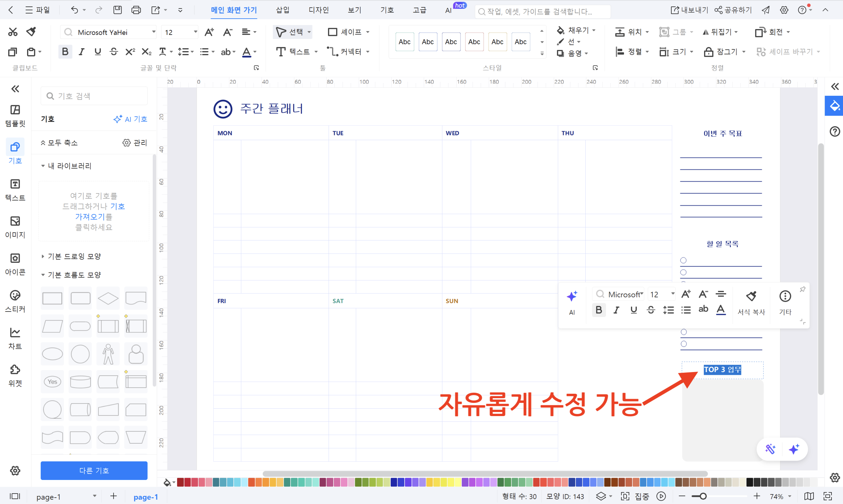Open the 차트 panel in left sidebar
The width and height of the screenshot is (843, 504).
coord(15,338)
